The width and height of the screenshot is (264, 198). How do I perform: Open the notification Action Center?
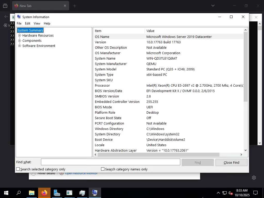click(255, 193)
